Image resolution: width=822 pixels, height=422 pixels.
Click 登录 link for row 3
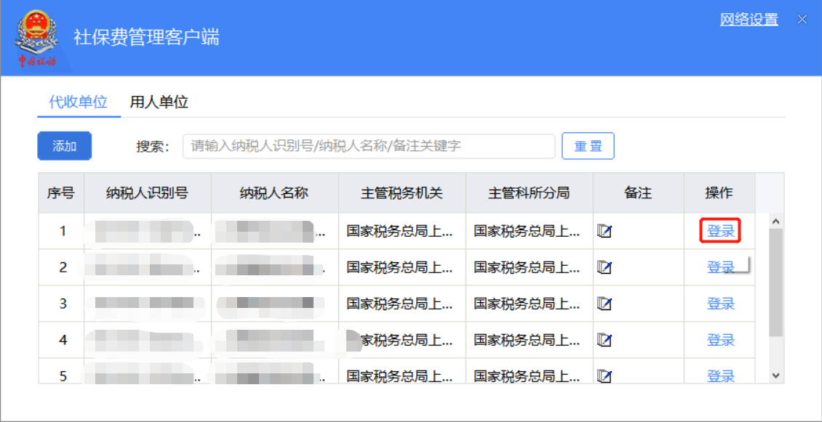pyautogui.click(x=720, y=304)
